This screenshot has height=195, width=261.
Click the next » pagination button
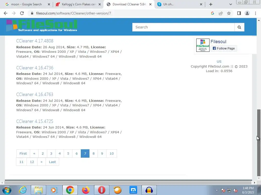coord(42,162)
